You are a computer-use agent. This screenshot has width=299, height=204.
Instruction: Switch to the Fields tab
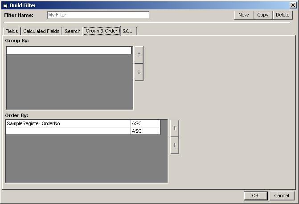(12, 31)
